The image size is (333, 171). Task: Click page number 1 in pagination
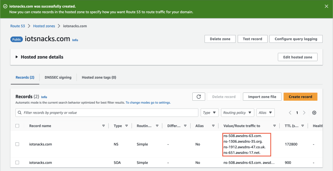297,113
